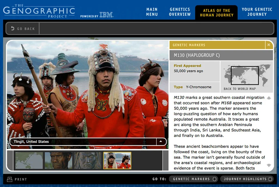Click the Print icon
The height and width of the screenshot is (187, 279).
[x=10, y=179]
